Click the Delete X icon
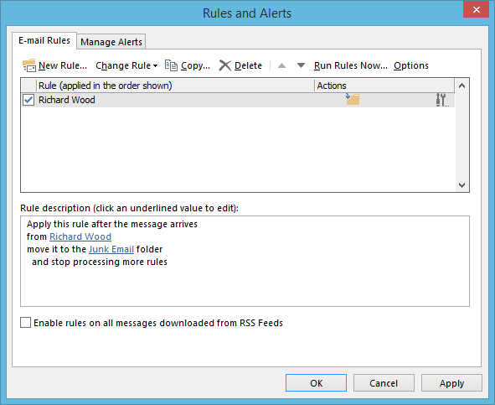 click(x=225, y=65)
